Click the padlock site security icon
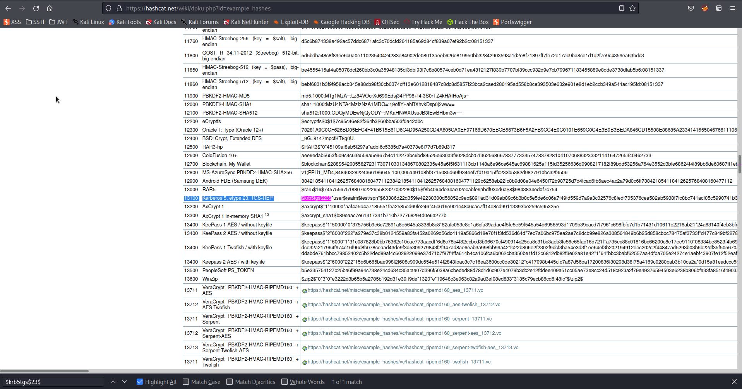742x389 pixels. (x=119, y=8)
